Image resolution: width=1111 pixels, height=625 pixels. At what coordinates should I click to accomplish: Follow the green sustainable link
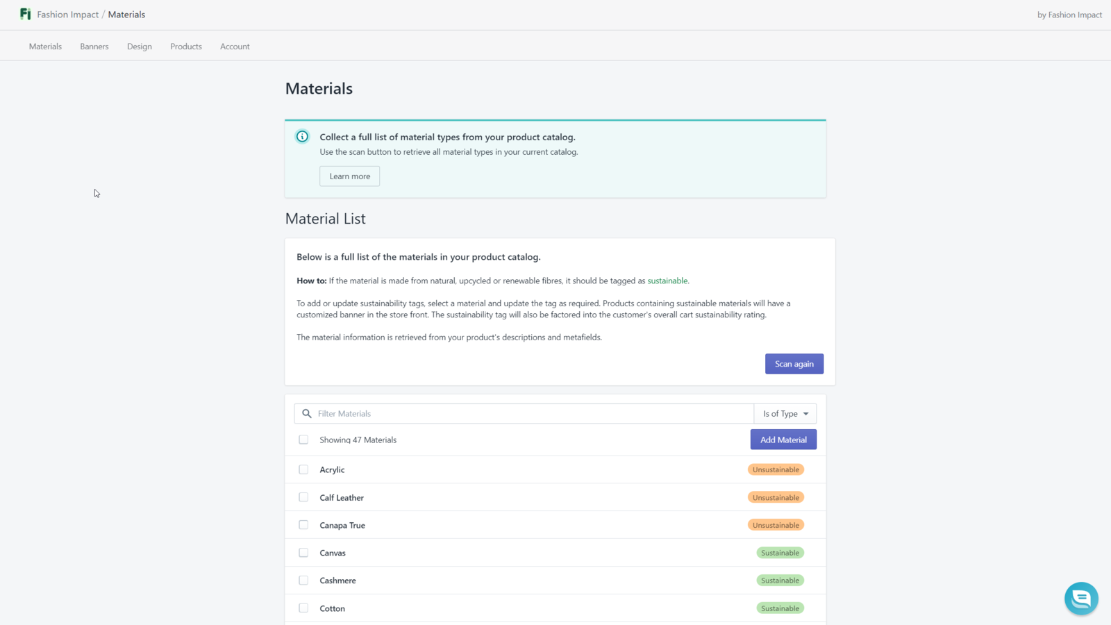pyautogui.click(x=667, y=281)
